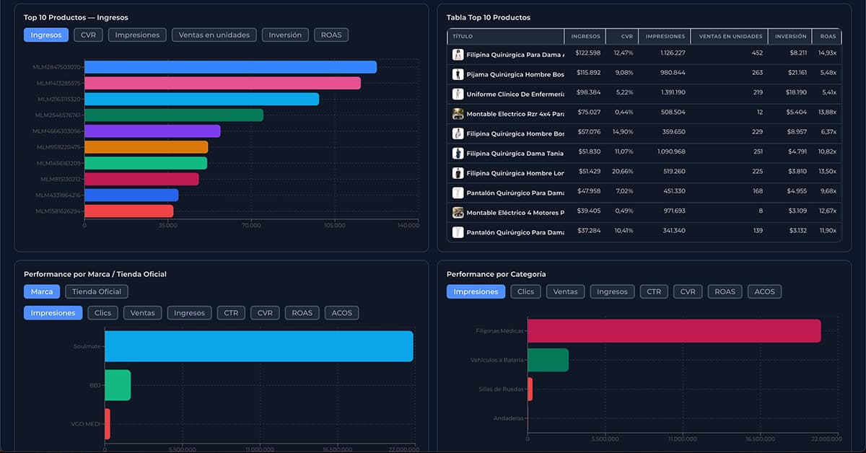Open thumbnail of Filipina Quirúrgica Hombre Lor row
This screenshot has width=866, height=453.
[x=458, y=173]
